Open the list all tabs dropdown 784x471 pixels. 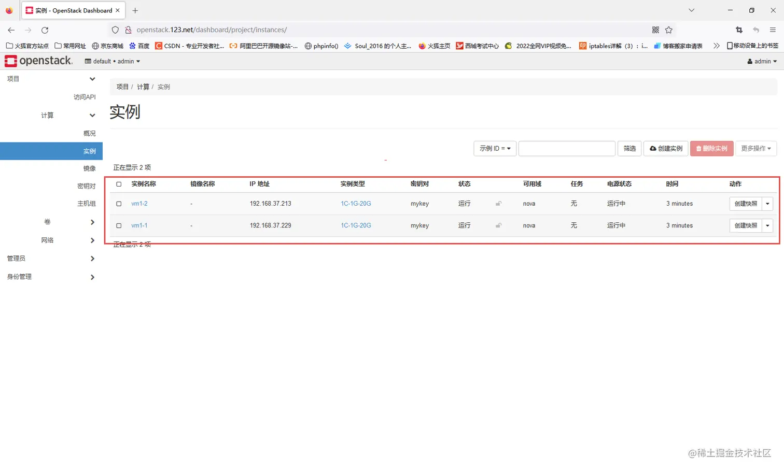tap(691, 10)
